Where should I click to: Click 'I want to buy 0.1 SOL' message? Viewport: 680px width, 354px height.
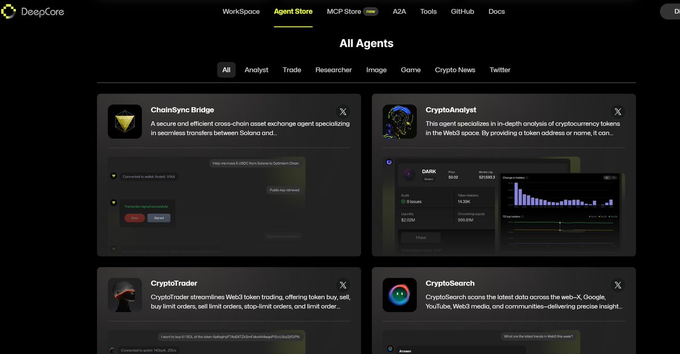[x=231, y=336]
